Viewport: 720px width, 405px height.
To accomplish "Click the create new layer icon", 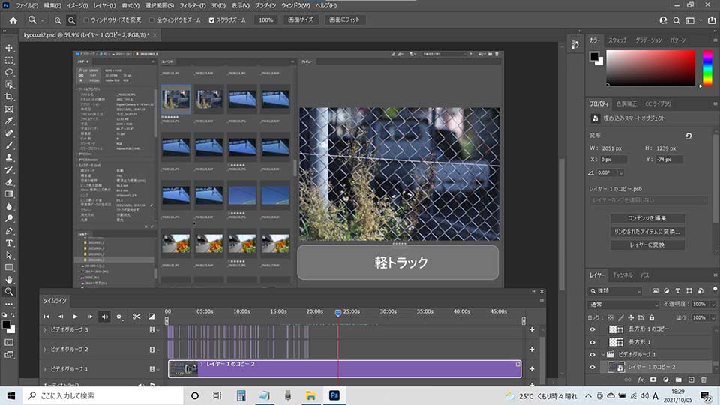I will pyautogui.click(x=691, y=379).
